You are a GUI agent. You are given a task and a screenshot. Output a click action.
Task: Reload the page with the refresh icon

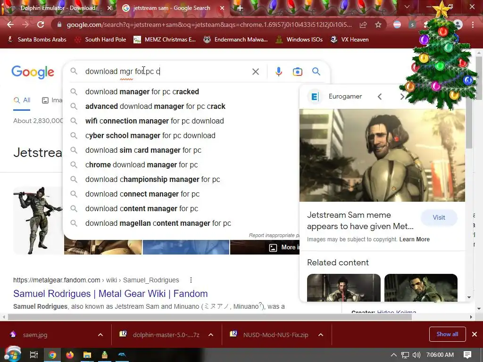pyautogui.click(x=41, y=25)
